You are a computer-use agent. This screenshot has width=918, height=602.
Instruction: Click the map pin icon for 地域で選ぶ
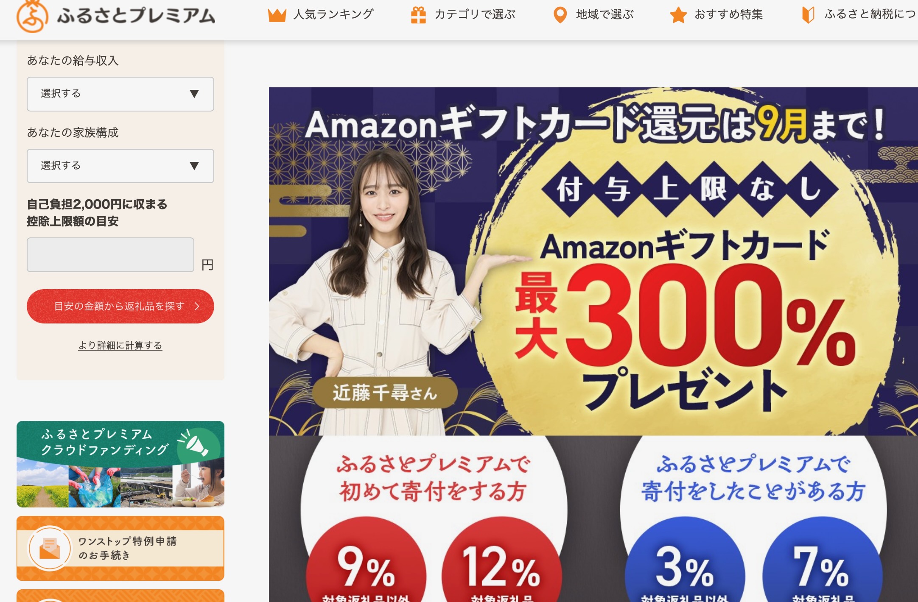pos(560,15)
